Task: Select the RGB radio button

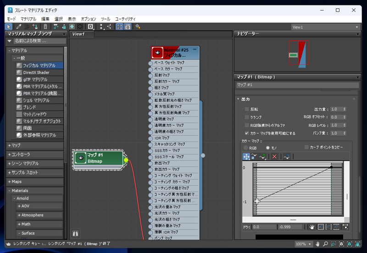Action: click(x=245, y=148)
